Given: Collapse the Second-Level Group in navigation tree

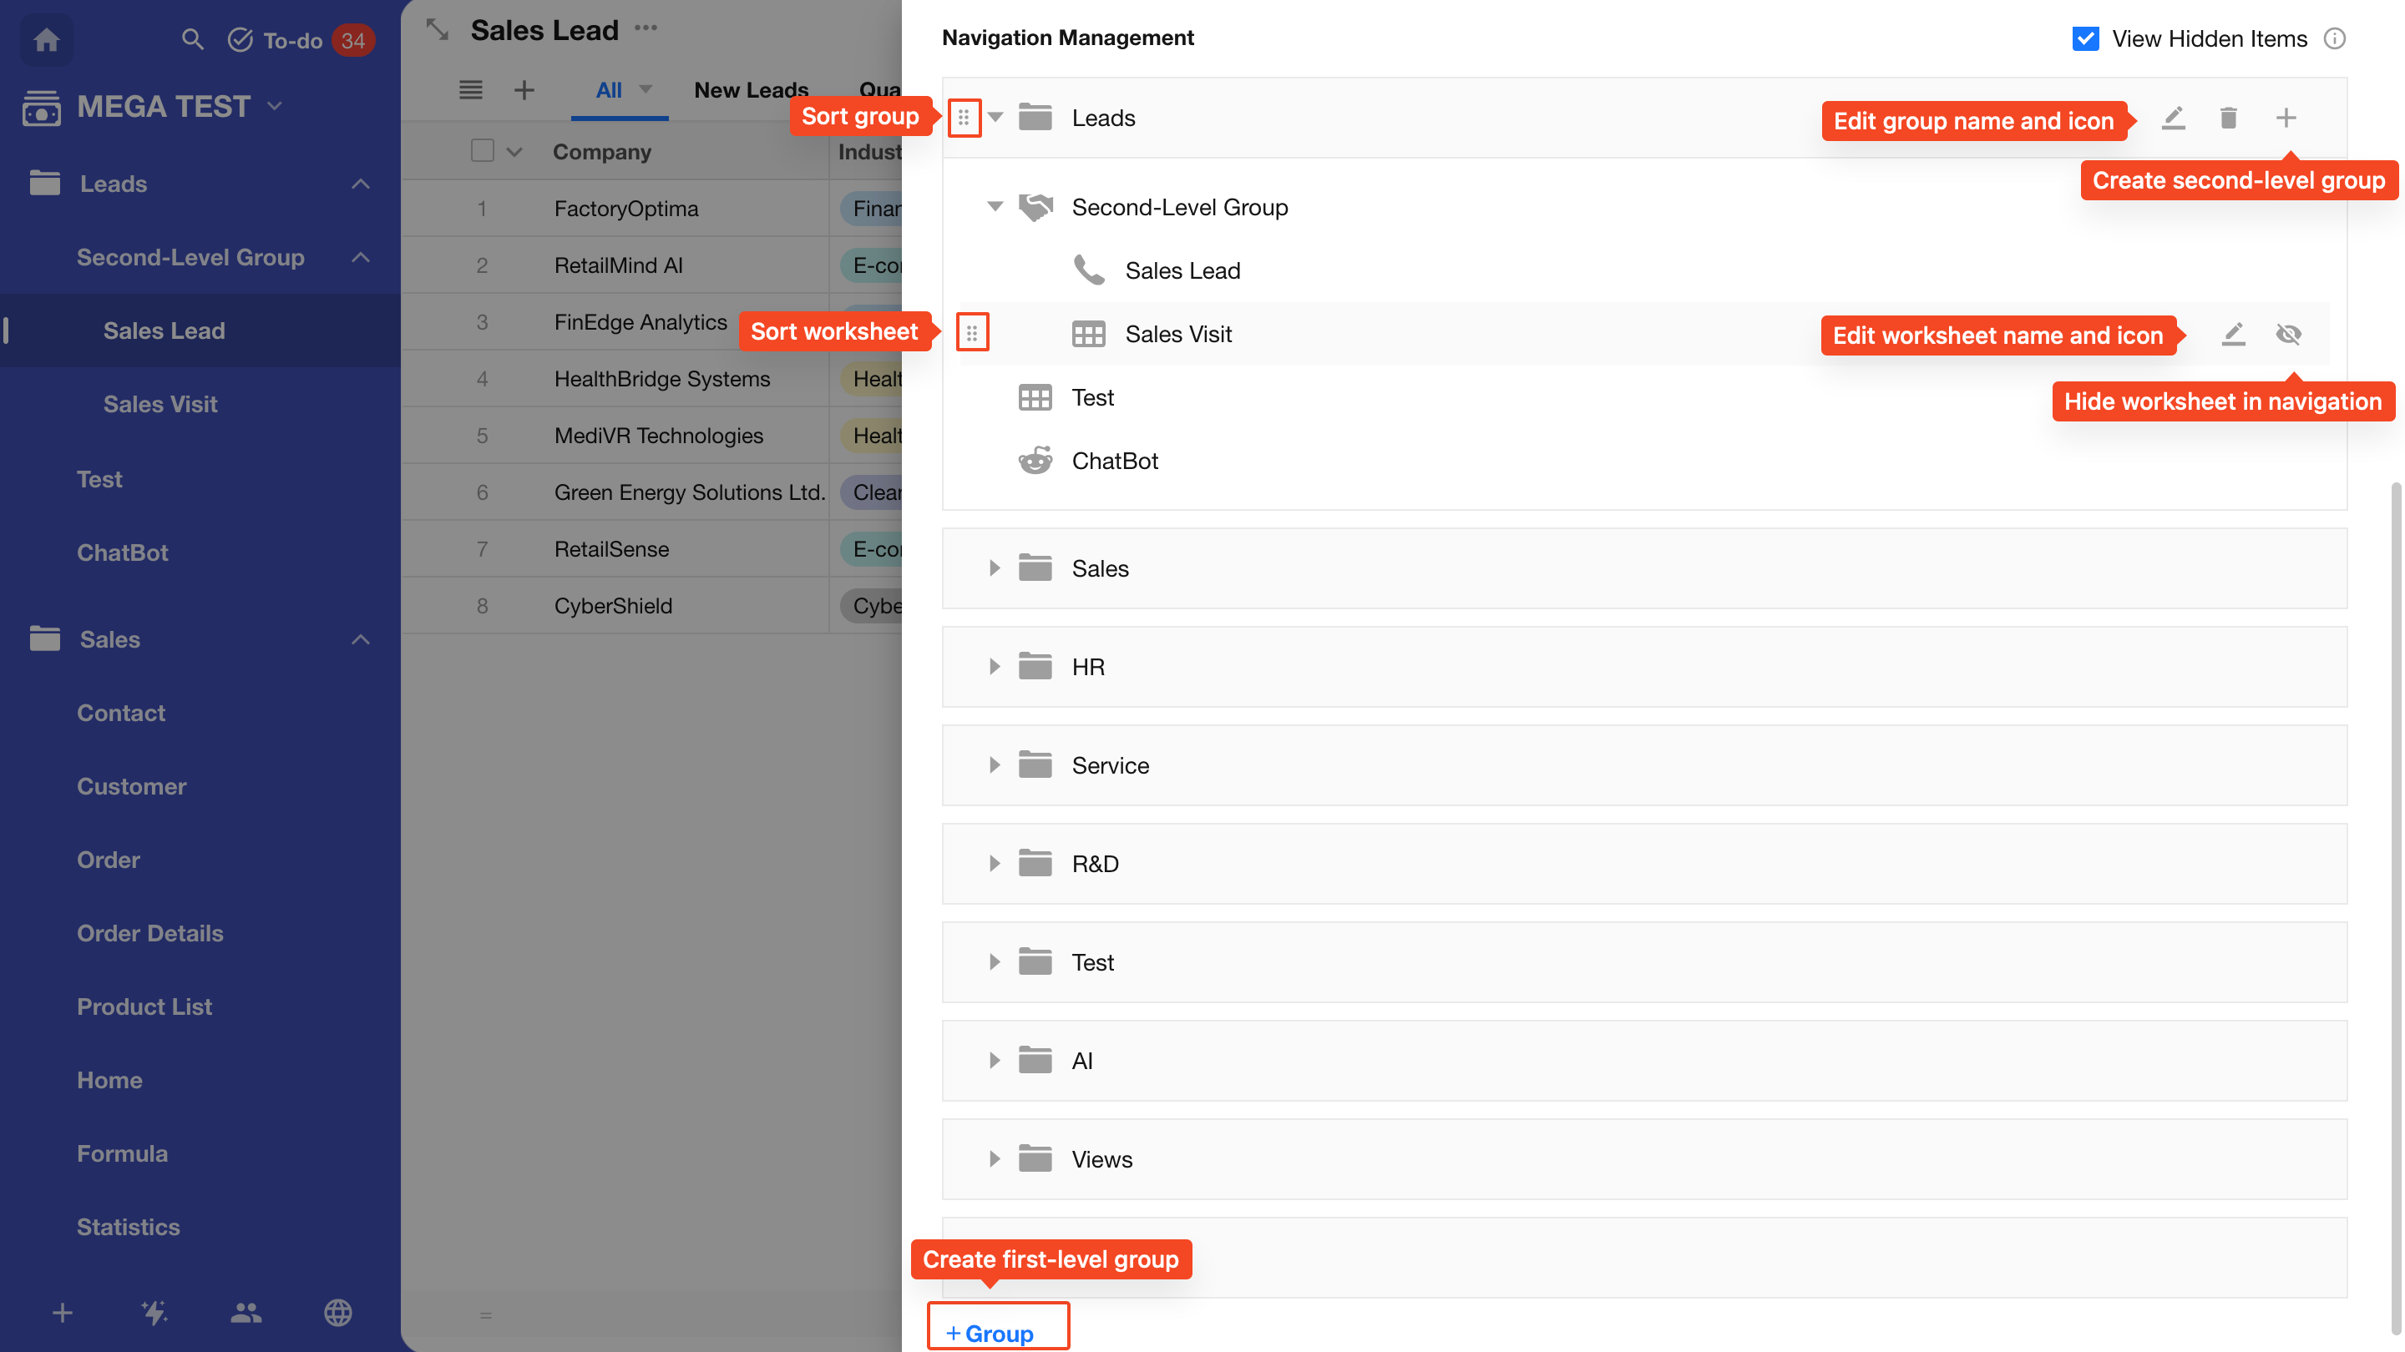Looking at the screenshot, I should (x=995, y=207).
